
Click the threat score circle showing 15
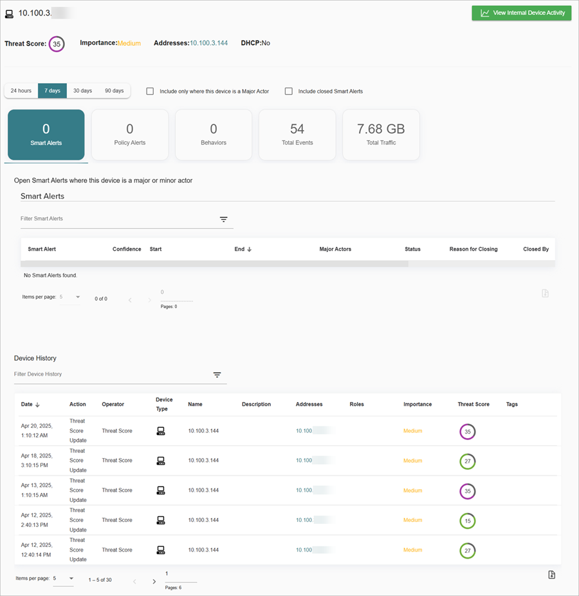point(468,521)
